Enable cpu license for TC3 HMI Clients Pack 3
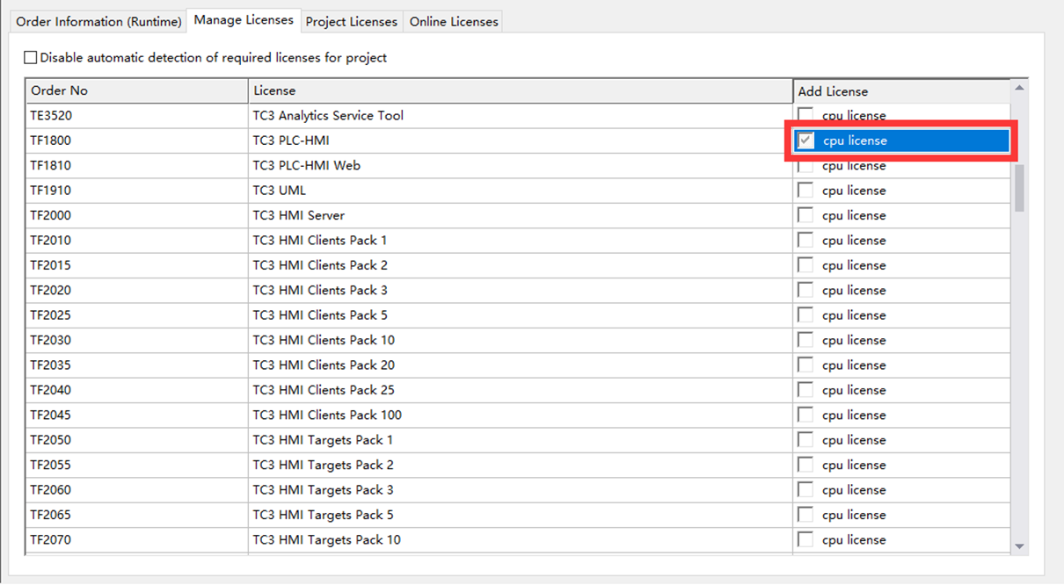1064x585 pixels. click(805, 290)
